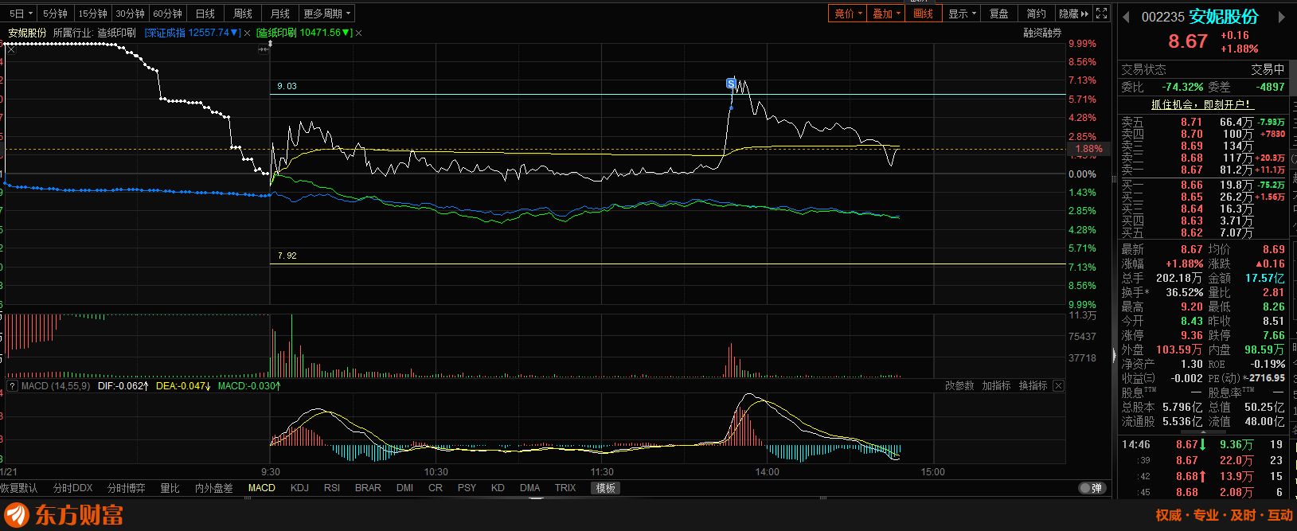Switch chart to 30分钟 period
The width and height of the screenshot is (1297, 531).
130,14
